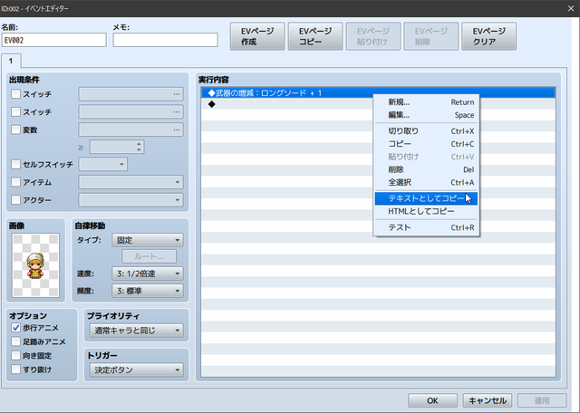Enable the second スイッチ condition checkbox
Screen dimensions: 580x413
(15, 111)
